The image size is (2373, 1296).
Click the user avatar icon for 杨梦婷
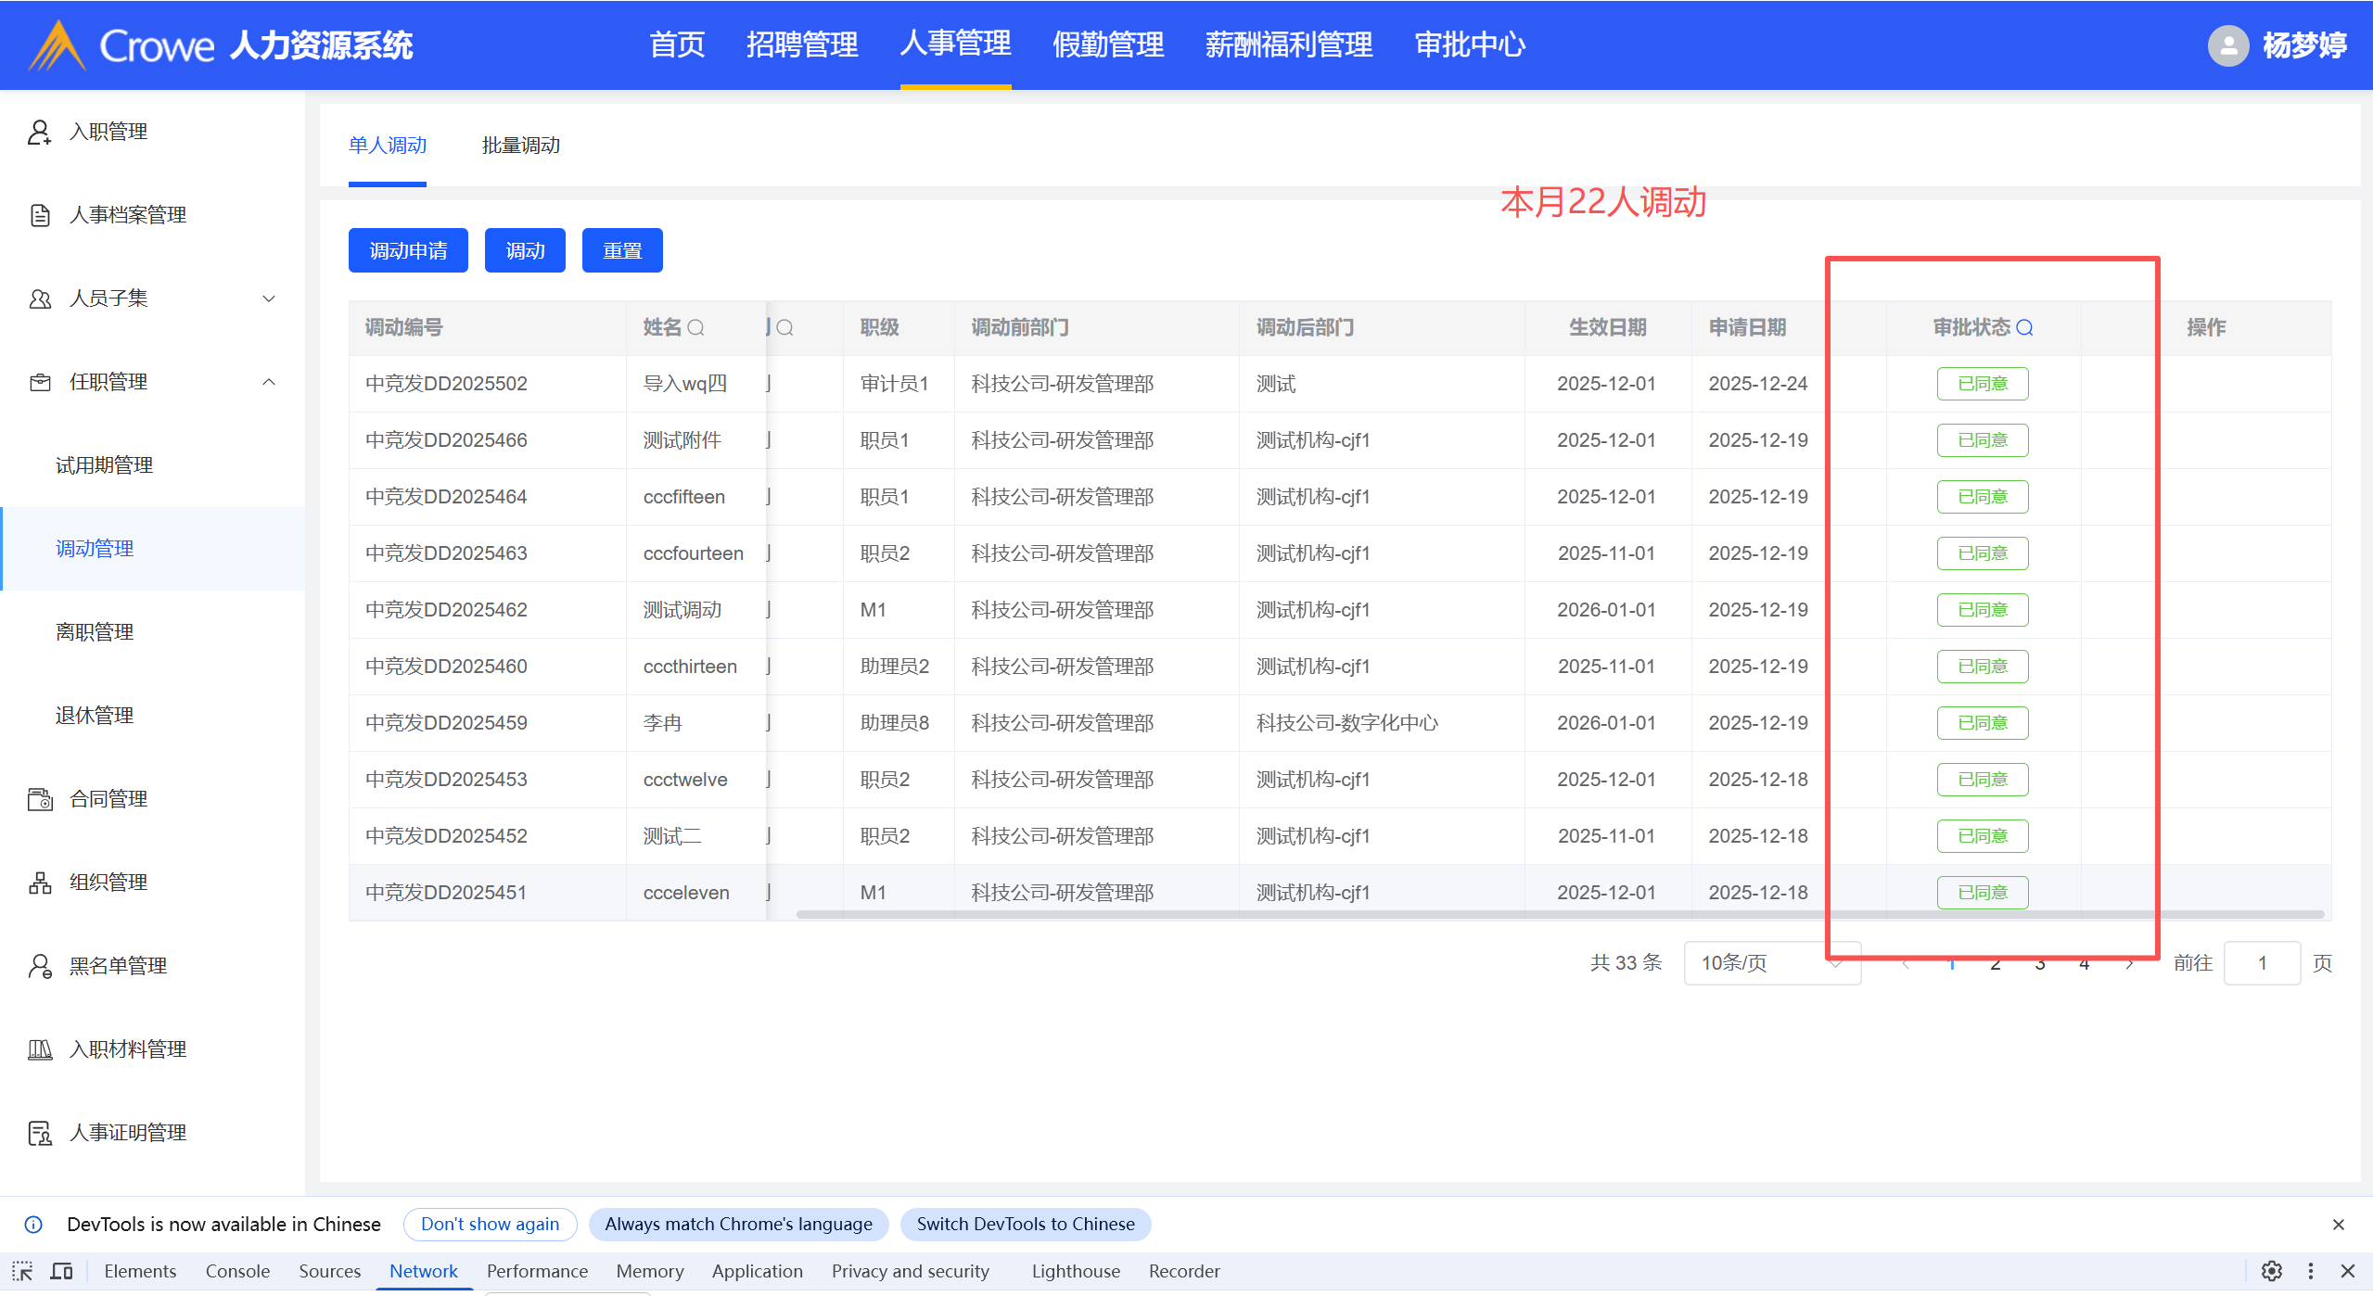pyautogui.click(x=2228, y=44)
